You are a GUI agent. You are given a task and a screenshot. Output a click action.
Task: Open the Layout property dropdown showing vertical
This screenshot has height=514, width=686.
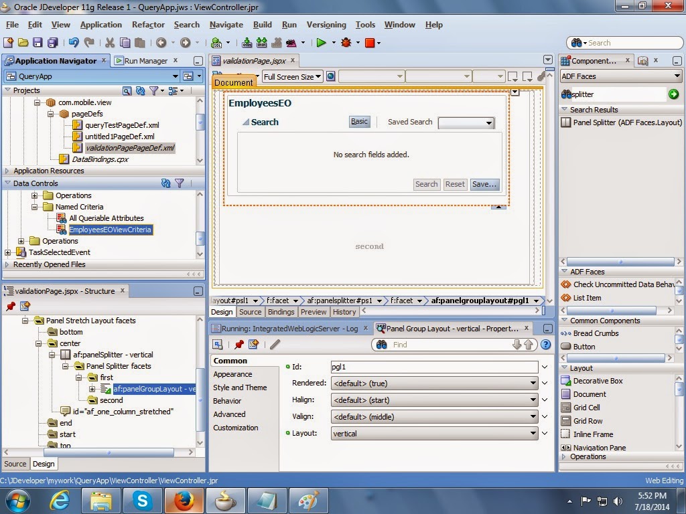(434, 434)
